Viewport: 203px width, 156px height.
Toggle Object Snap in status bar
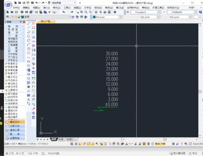[x=89, y=144]
